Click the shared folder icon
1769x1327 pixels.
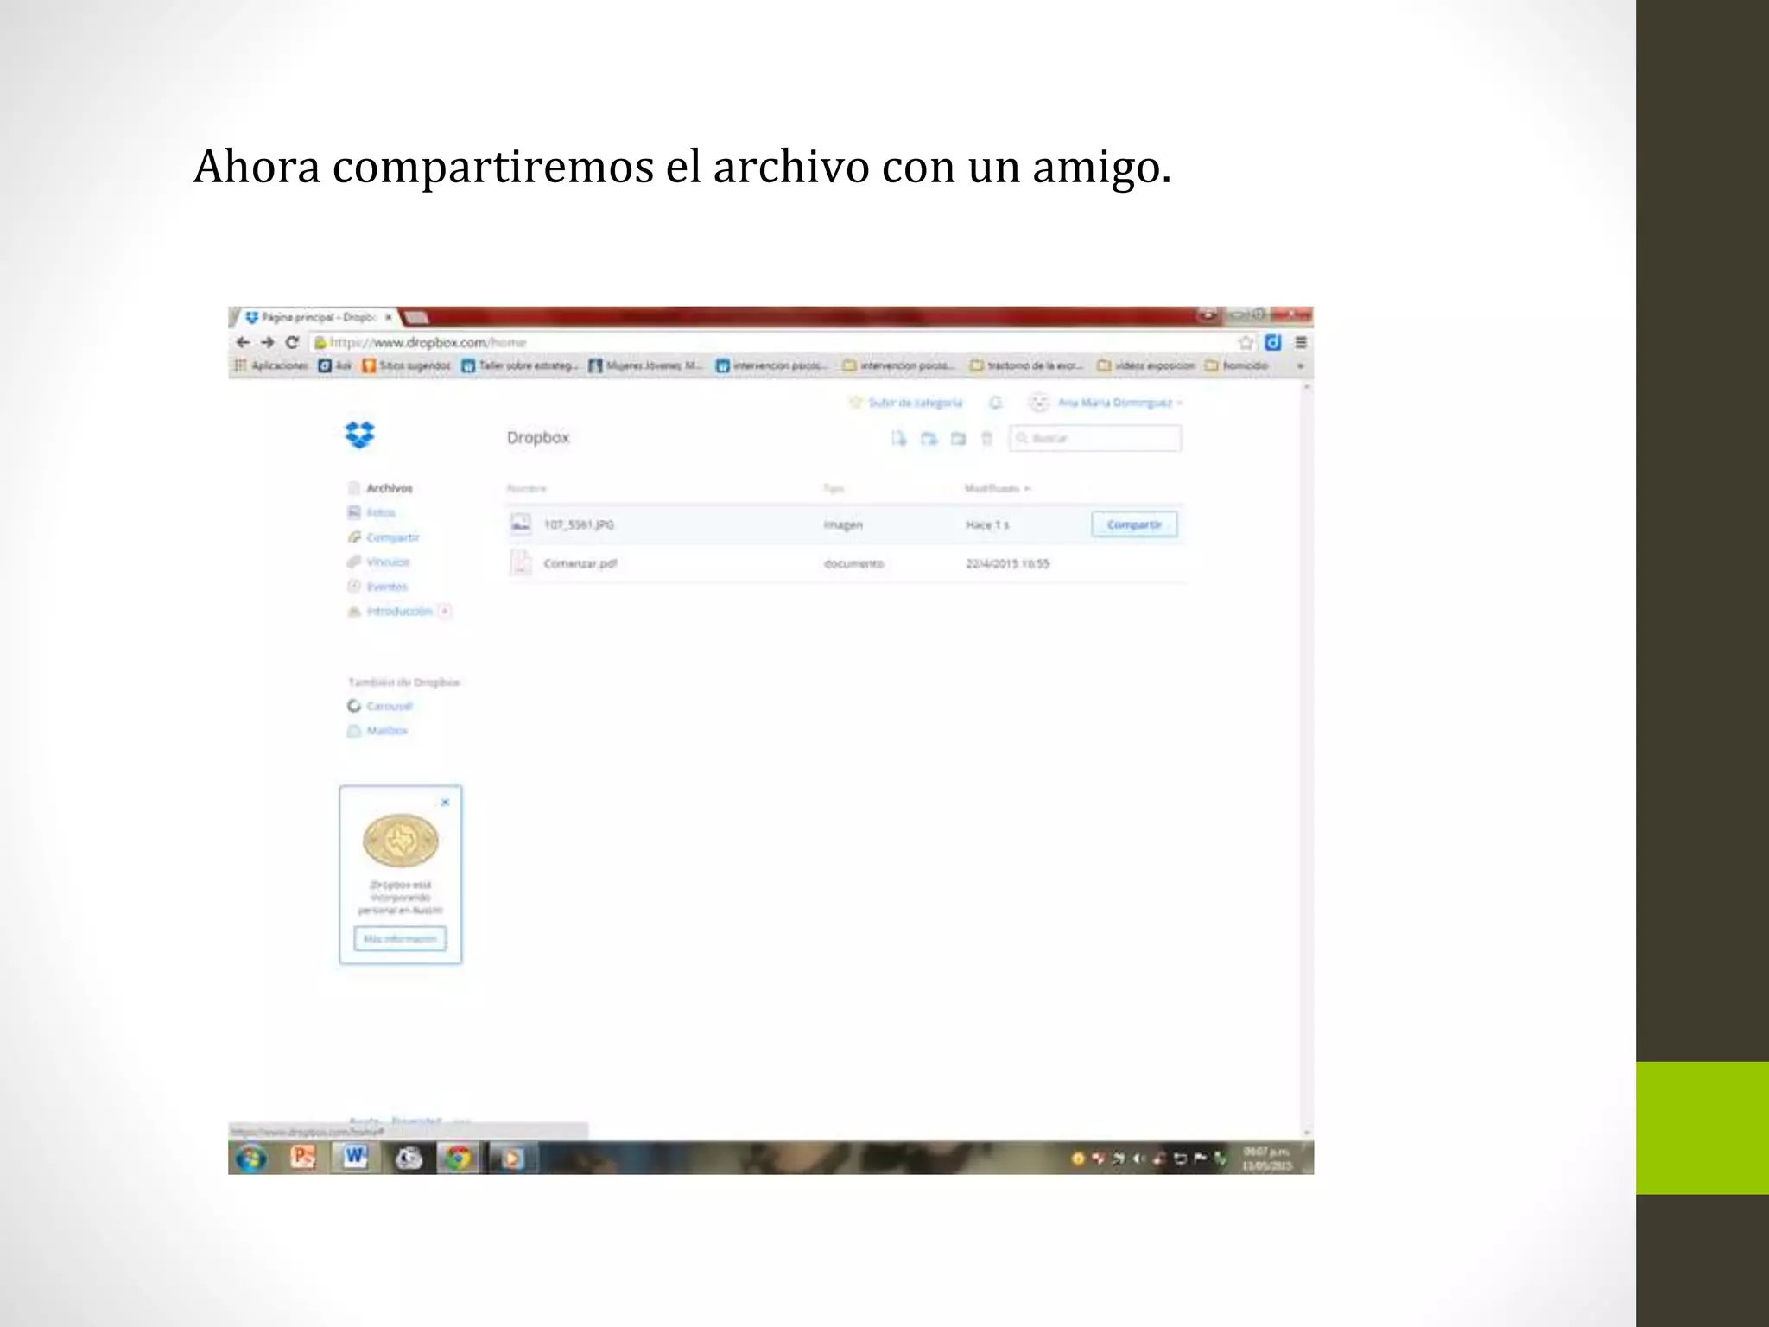point(958,438)
